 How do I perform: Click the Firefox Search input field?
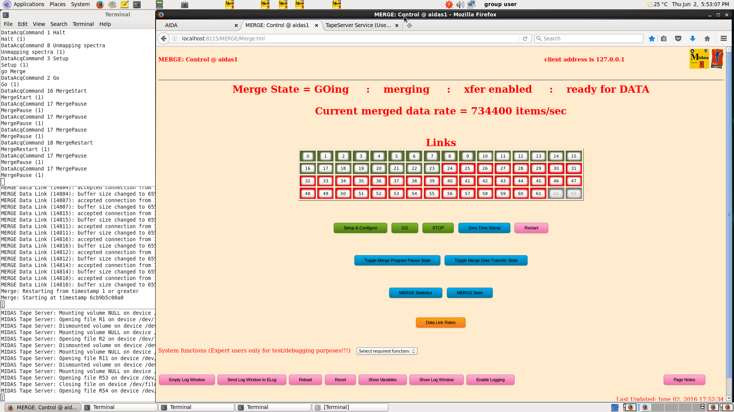pos(589,39)
